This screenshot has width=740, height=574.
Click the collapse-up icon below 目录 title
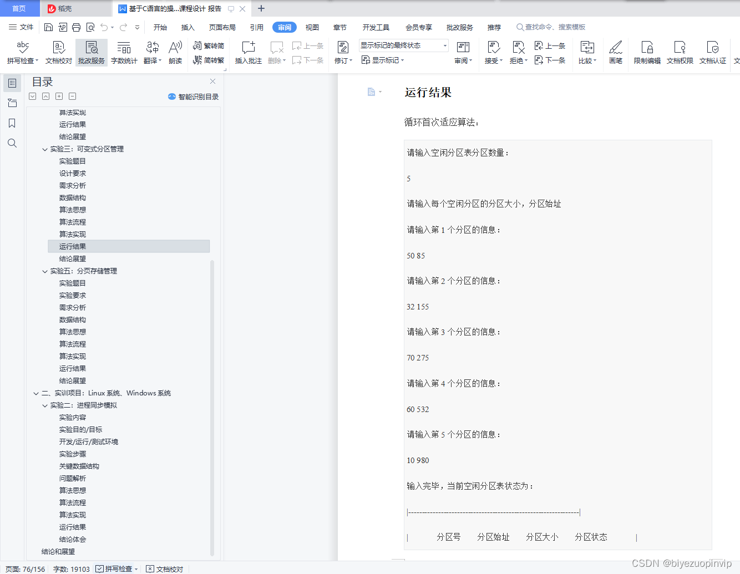pos(45,96)
